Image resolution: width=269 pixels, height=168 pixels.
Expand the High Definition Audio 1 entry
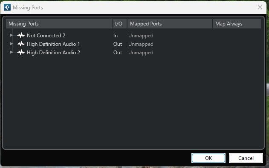pyautogui.click(x=12, y=44)
